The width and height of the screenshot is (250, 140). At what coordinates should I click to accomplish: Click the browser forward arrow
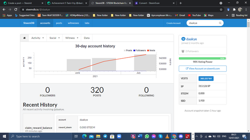tap(10, 9)
